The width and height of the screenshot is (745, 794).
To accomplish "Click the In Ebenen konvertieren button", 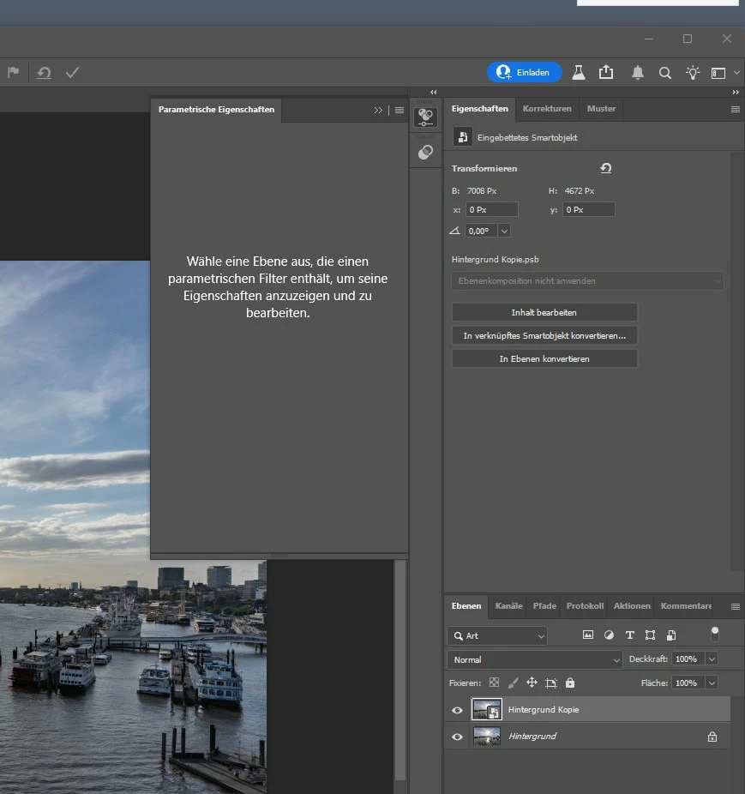I will point(544,358).
